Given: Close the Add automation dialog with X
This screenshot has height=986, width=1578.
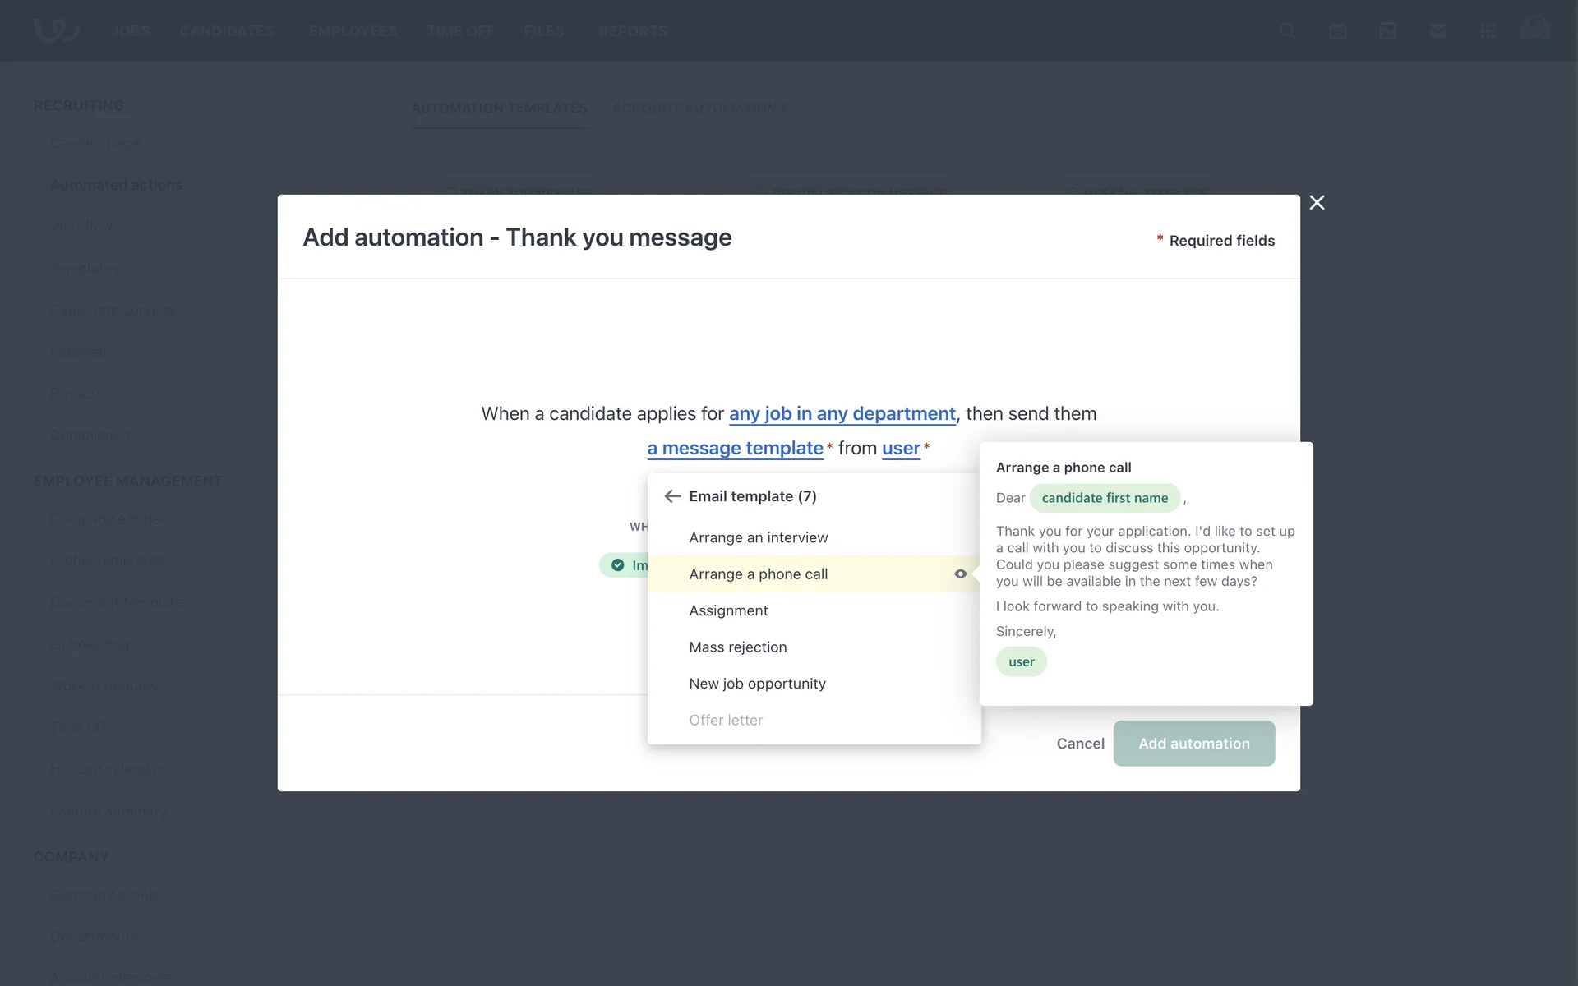Looking at the screenshot, I should (x=1317, y=203).
